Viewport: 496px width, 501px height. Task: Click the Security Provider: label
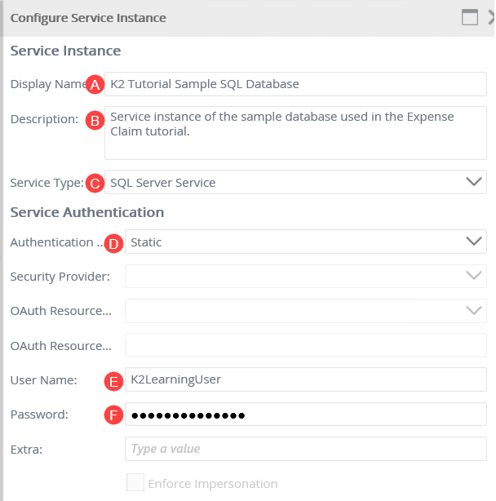[60, 277]
